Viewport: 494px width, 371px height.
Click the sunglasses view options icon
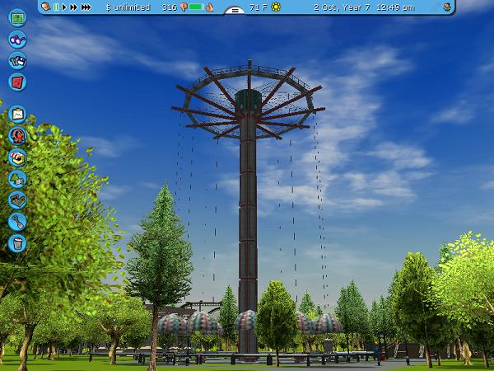(17, 40)
